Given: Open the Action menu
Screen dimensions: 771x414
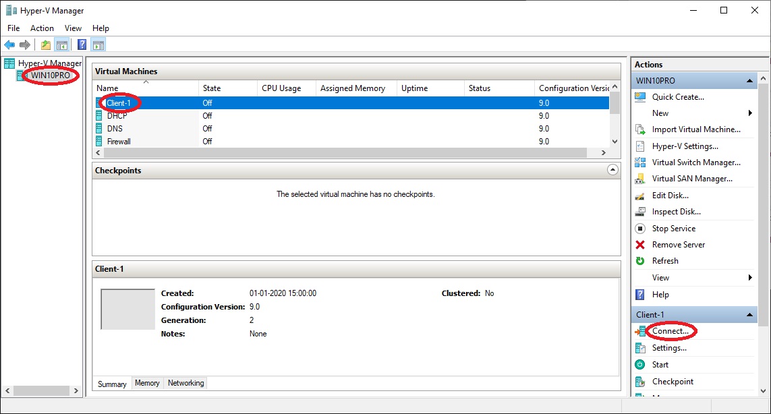Looking at the screenshot, I should 42,28.
